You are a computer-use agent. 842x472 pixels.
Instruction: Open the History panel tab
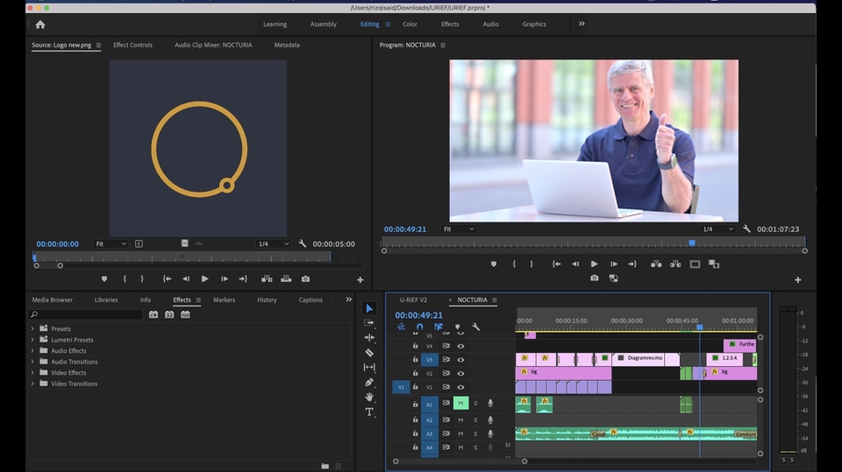pos(267,299)
